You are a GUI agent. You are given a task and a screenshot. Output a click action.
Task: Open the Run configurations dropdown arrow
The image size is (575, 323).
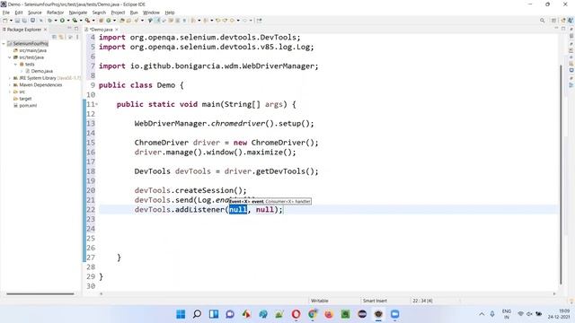[68, 21]
